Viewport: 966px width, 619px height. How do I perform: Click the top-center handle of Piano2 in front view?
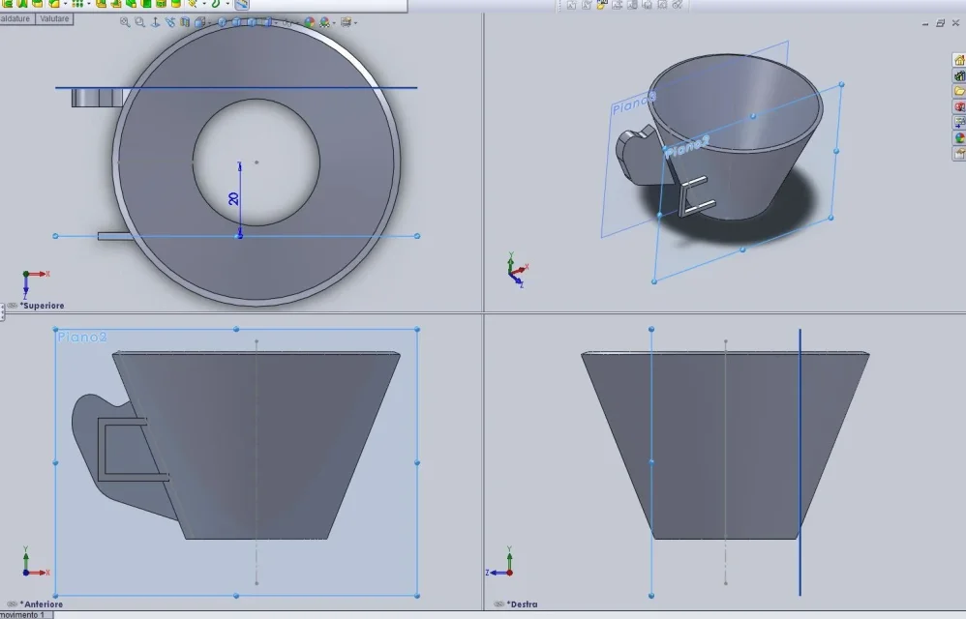236,329
